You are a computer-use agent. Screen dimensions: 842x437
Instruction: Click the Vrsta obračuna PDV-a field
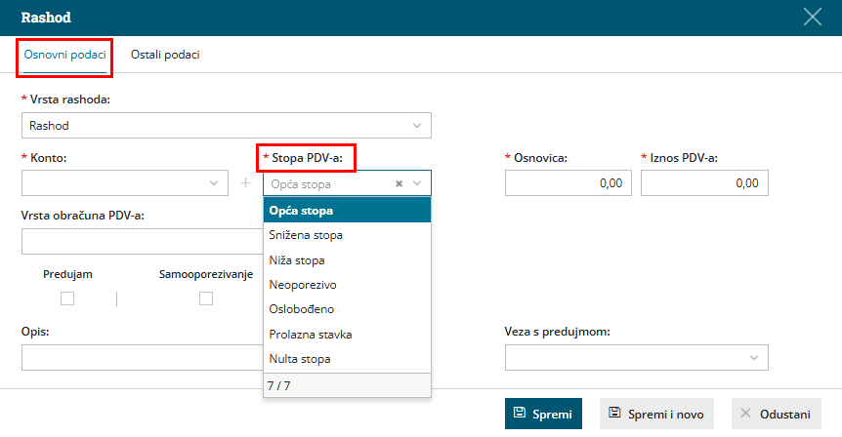coord(143,241)
